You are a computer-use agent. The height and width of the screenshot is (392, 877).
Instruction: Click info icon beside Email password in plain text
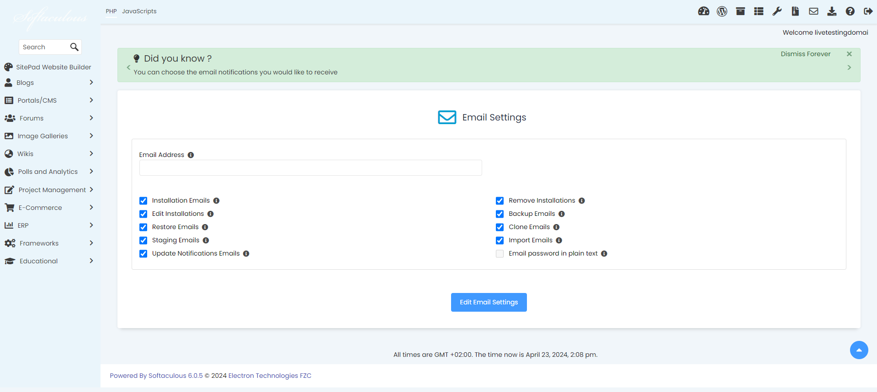(x=604, y=254)
